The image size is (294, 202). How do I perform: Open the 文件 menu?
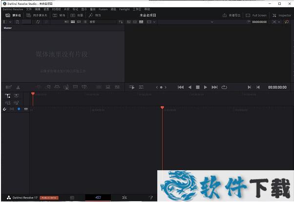[29, 9]
